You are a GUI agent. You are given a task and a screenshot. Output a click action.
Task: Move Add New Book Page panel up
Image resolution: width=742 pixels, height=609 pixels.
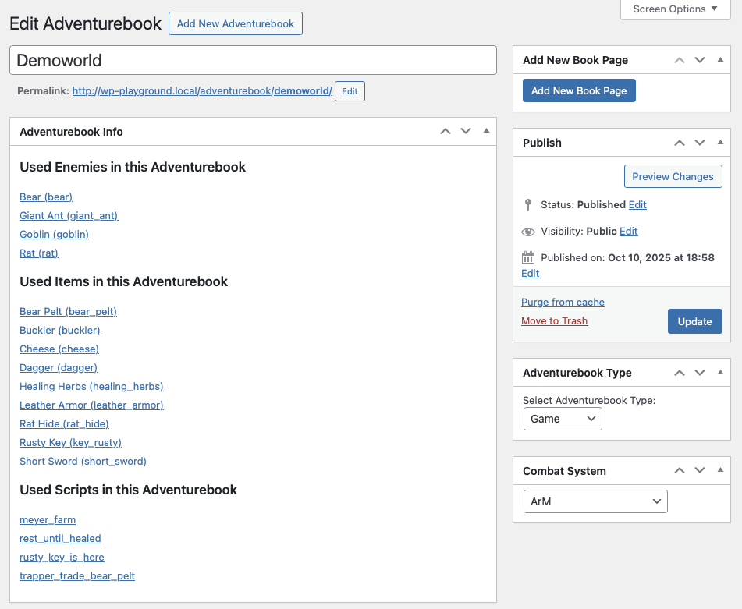(680, 60)
